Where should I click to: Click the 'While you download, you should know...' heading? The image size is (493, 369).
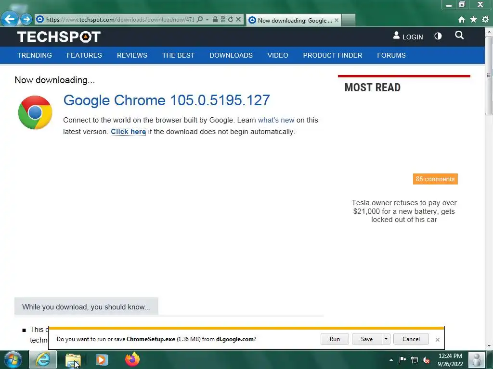tap(86, 307)
